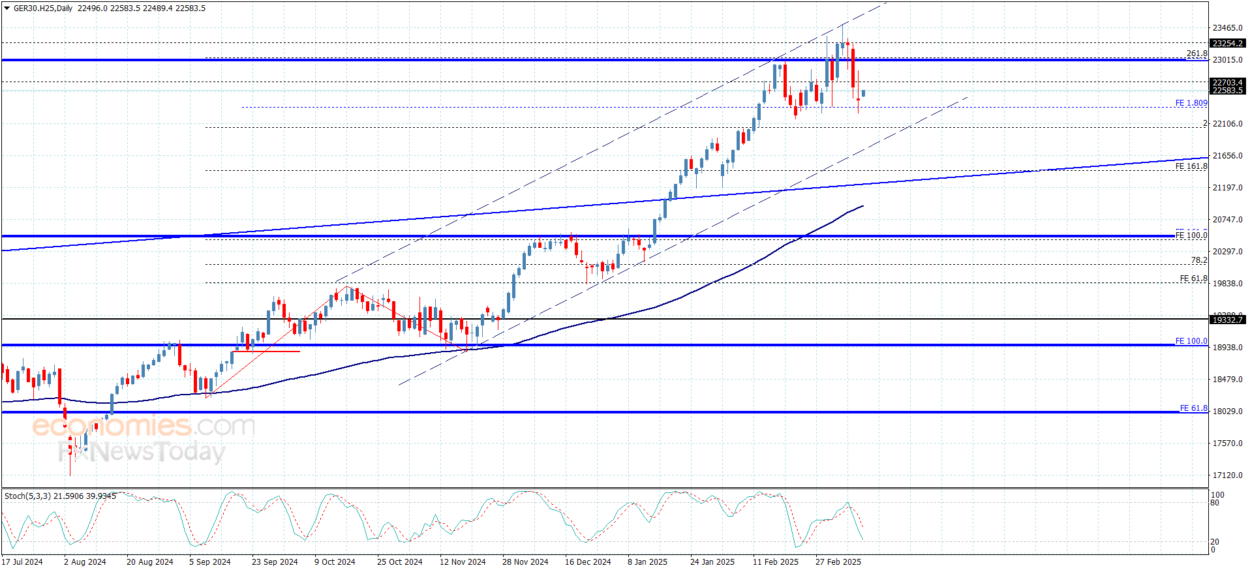Click the 19332.7 black price tag
This screenshot has width=1250, height=570.
click(x=1227, y=320)
